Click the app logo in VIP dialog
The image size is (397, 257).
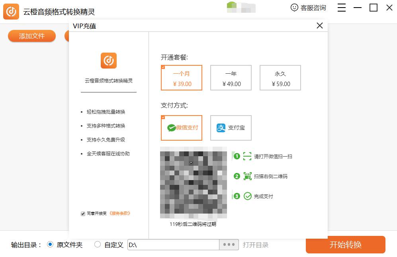click(x=109, y=61)
